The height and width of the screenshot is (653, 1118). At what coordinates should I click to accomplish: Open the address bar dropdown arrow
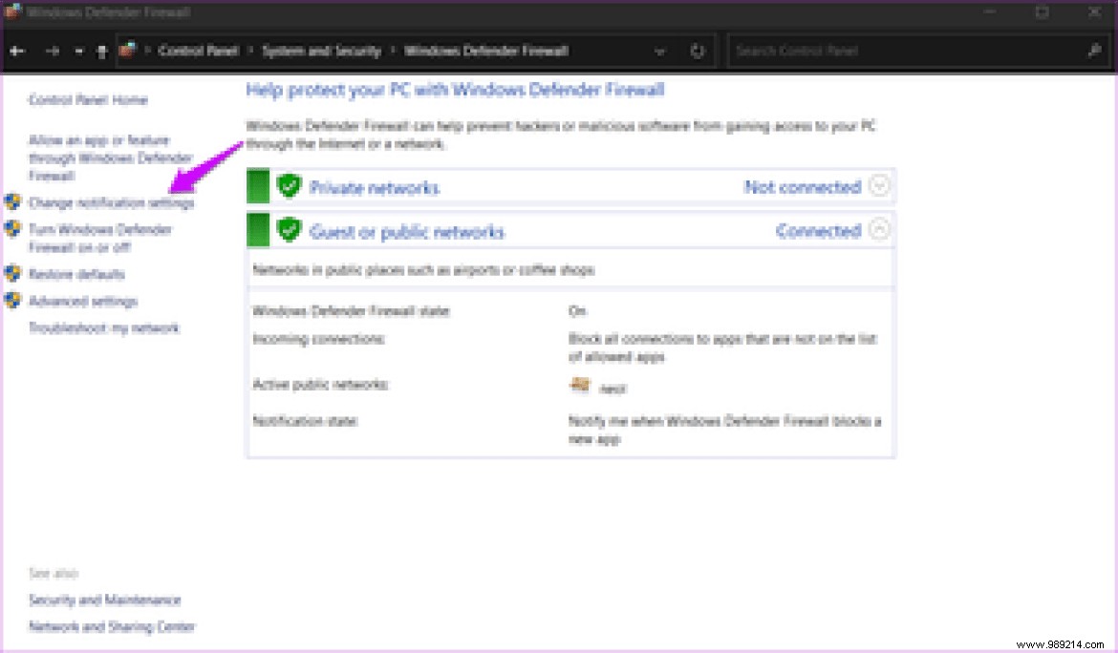point(659,51)
